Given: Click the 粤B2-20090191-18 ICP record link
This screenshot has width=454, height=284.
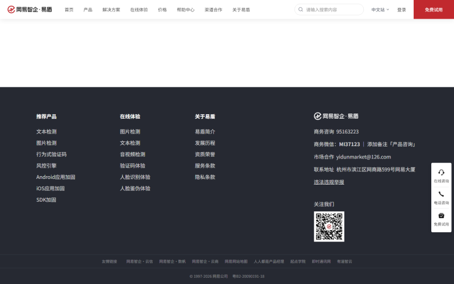Looking at the screenshot, I should click(x=249, y=276).
